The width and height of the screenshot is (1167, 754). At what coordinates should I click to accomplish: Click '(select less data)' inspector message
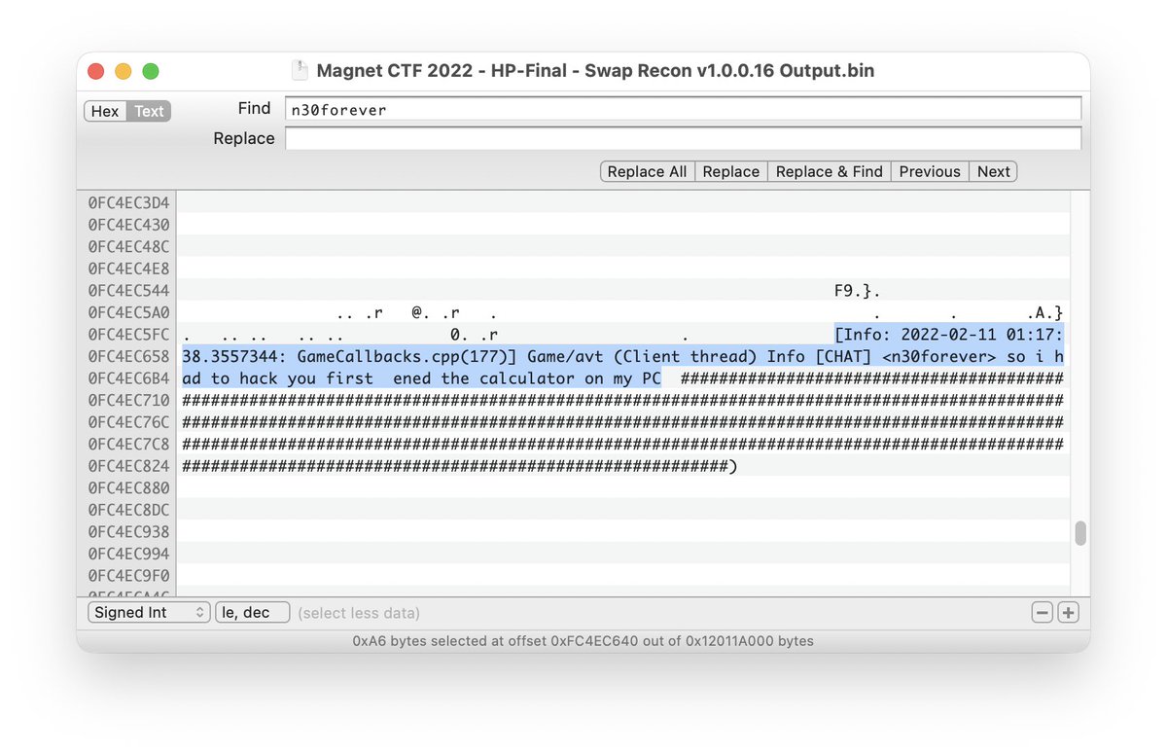point(359,613)
